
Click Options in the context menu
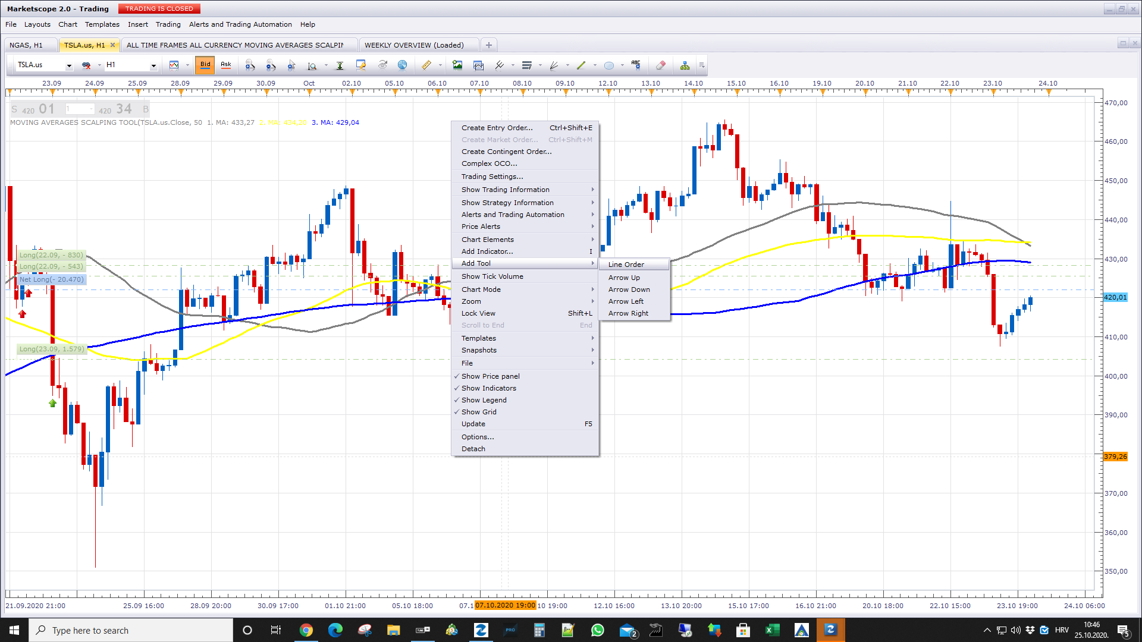coord(525,437)
